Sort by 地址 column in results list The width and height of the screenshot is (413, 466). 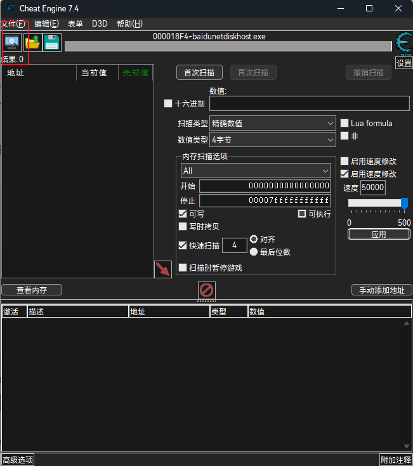point(39,73)
